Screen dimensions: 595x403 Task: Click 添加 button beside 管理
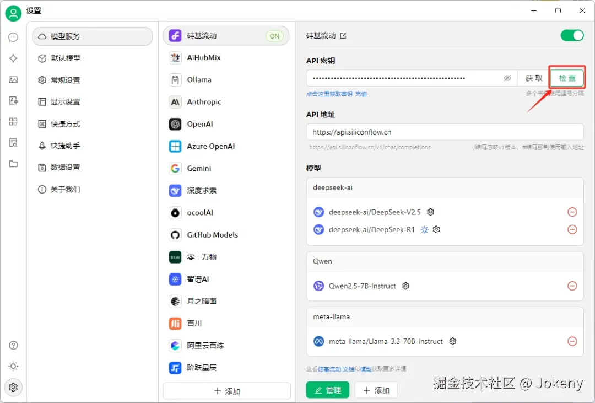coord(376,390)
